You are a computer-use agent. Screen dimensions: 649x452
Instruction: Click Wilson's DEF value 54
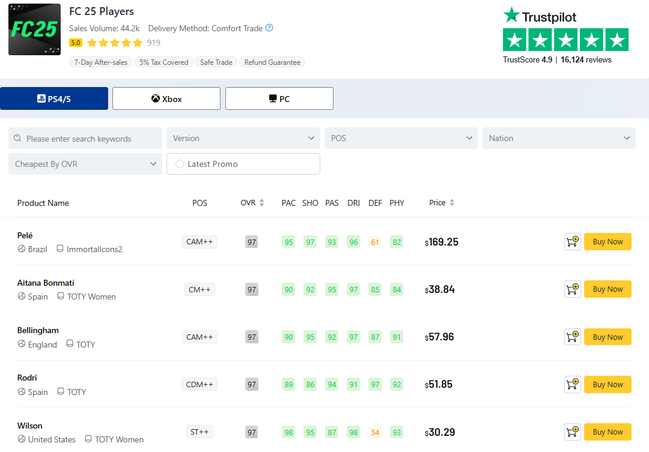(375, 432)
